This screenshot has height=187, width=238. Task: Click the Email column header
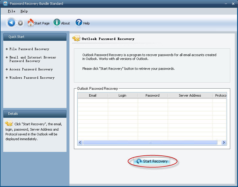[x=93, y=95]
